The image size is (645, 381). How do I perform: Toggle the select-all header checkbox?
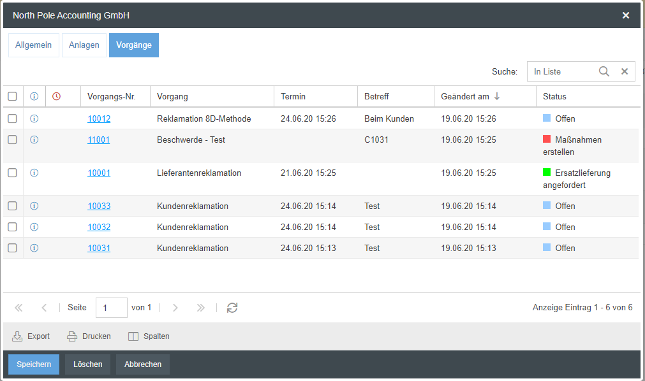[12, 96]
